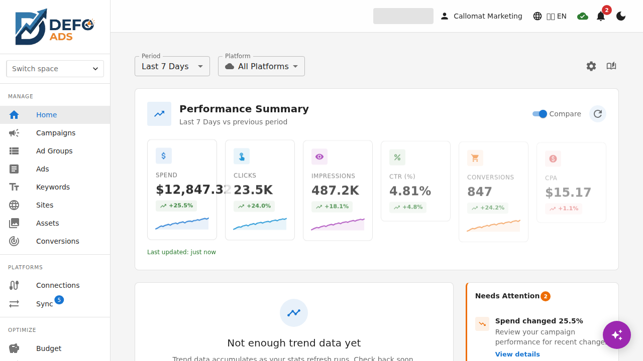643x361 pixels.
Task: Open Ad Groups page
Action: 55,151
